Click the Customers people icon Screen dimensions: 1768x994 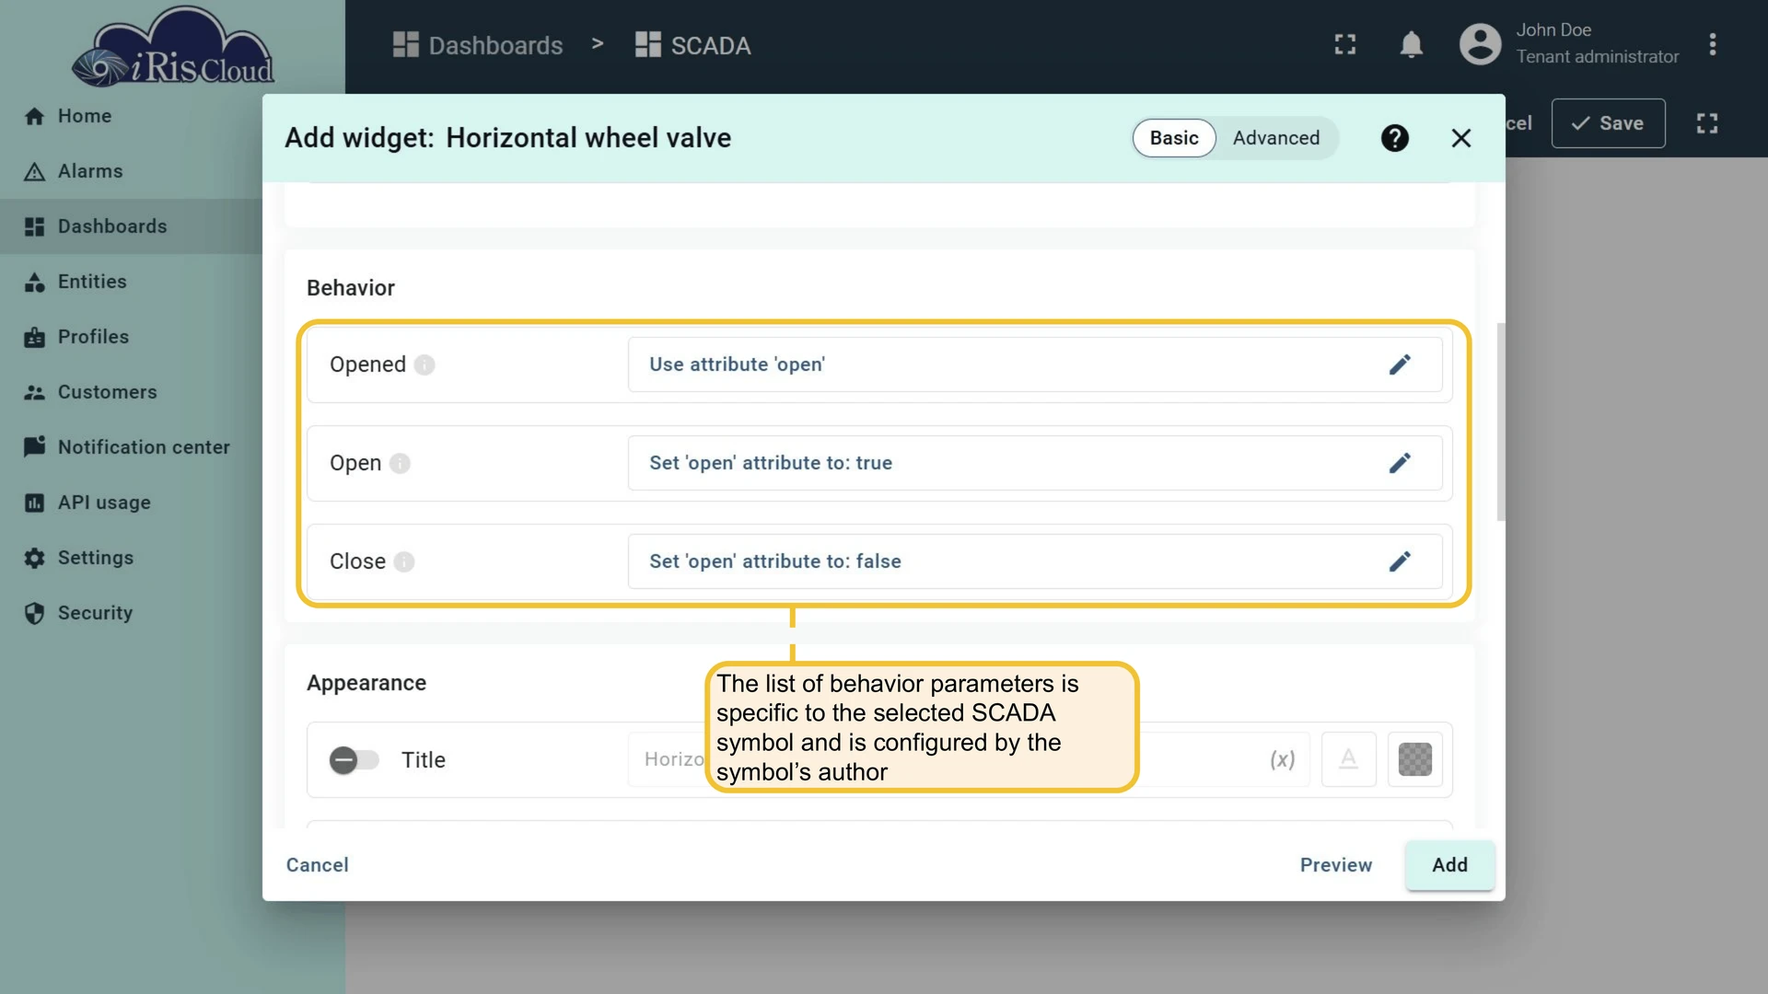point(34,392)
